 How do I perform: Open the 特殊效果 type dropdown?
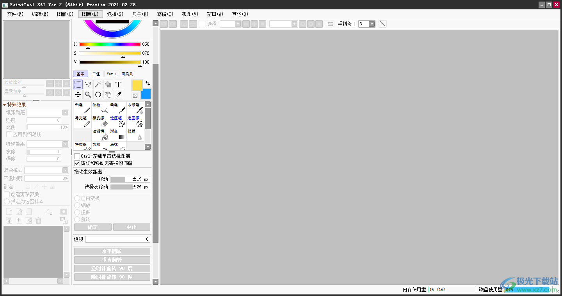65,144
